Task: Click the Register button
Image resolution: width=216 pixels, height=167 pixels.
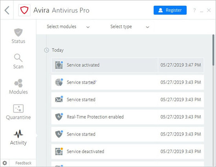Action: coord(170,10)
